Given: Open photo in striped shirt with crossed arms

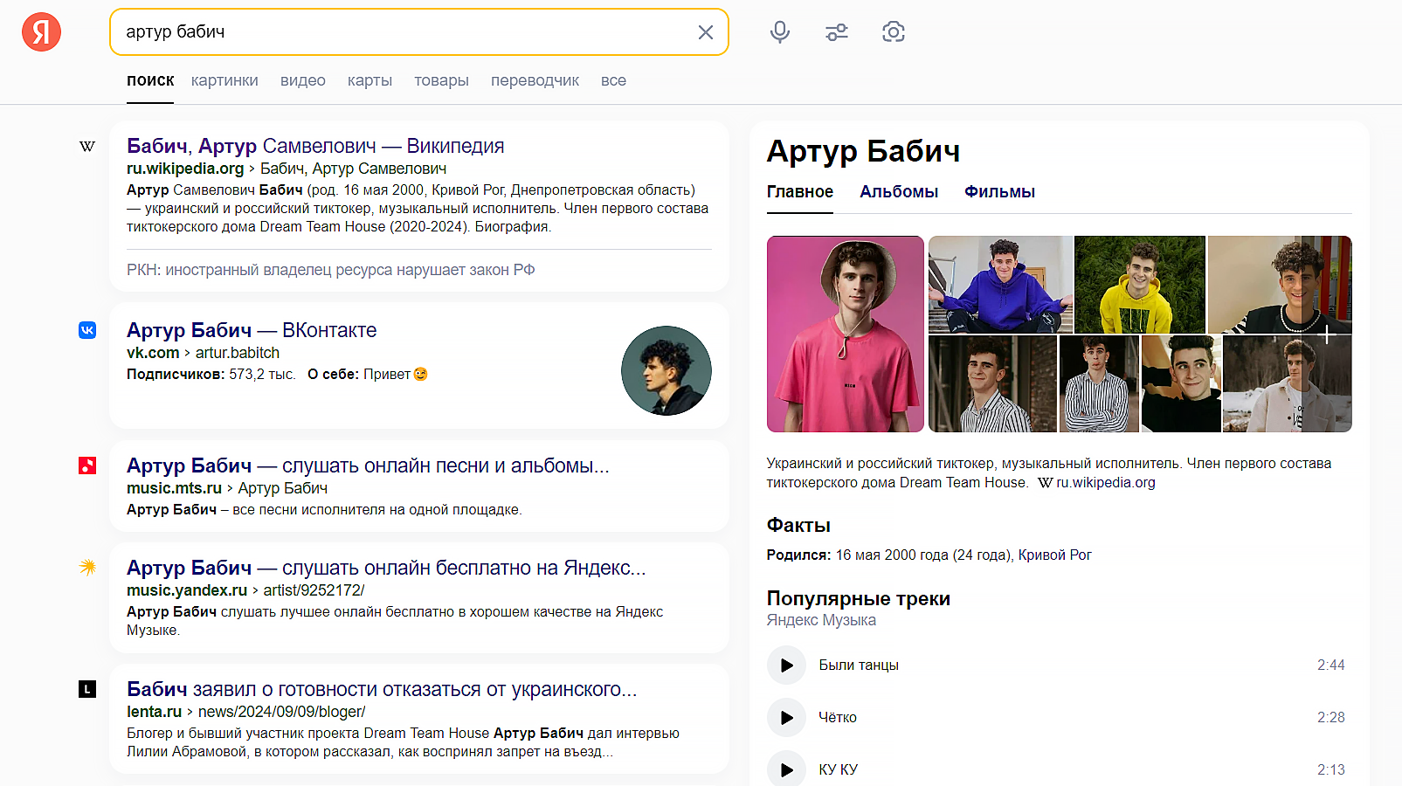Looking at the screenshot, I should pyautogui.click(x=1099, y=384).
